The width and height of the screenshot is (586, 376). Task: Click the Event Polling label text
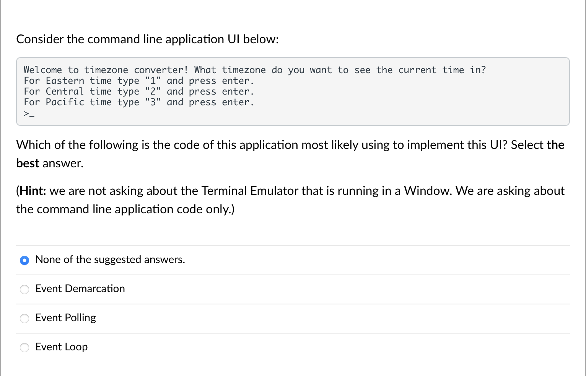click(x=65, y=318)
